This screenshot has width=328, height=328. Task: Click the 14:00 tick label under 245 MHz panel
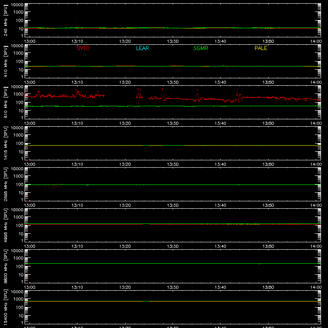pyautogui.click(x=316, y=41)
